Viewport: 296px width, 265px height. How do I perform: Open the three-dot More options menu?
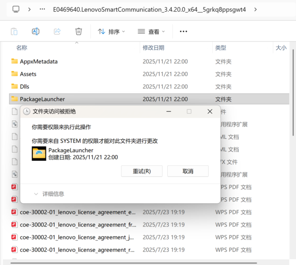pos(183,32)
